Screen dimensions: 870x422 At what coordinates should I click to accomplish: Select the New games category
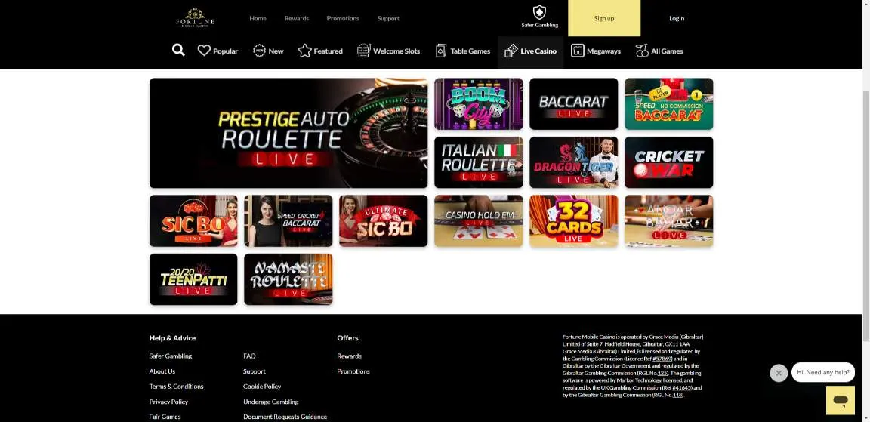[268, 51]
